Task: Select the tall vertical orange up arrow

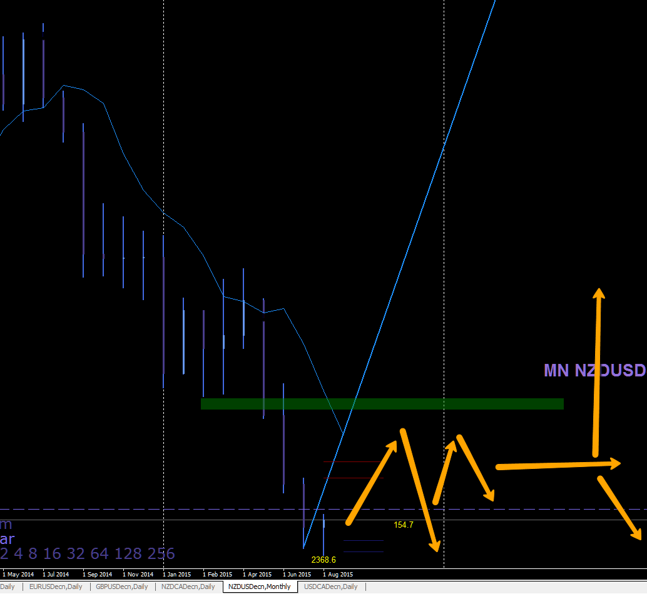Action: pyautogui.click(x=597, y=373)
